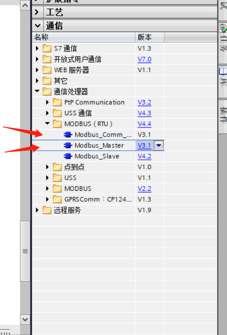The width and height of the screenshot is (227, 335).
Task: Click the Modbus_Comm_Load instruction block icon
Action: [68, 135]
